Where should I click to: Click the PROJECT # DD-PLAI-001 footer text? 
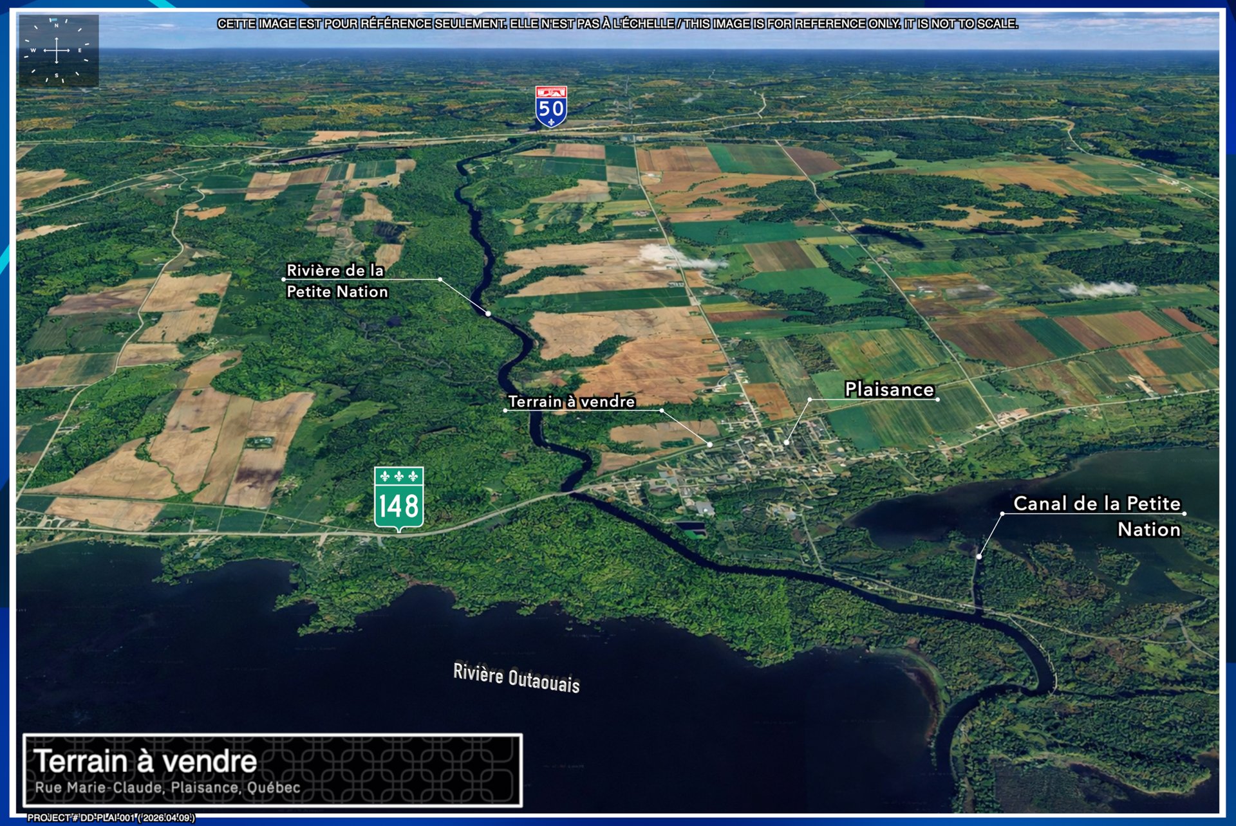[111, 818]
